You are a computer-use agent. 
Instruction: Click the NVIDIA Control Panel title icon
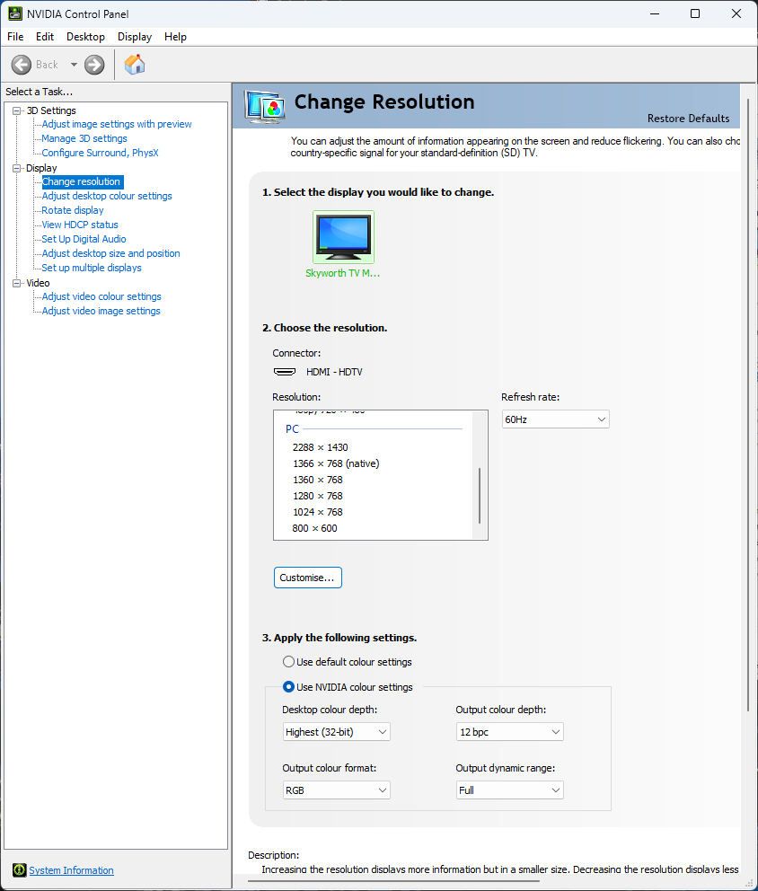coord(14,13)
